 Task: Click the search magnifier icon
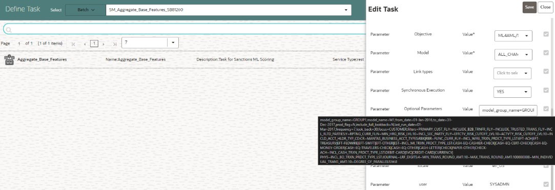coord(9,30)
